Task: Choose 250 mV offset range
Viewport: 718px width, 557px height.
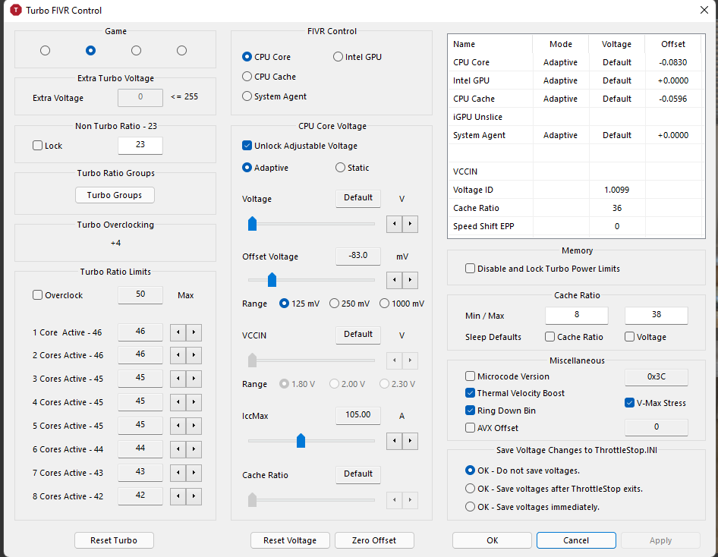Action: pyautogui.click(x=349, y=304)
